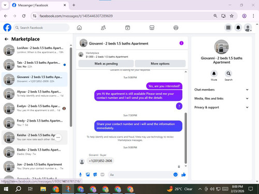Click the "Yes, are you interested?" message
The height and width of the screenshot is (194, 259).
(164, 86)
